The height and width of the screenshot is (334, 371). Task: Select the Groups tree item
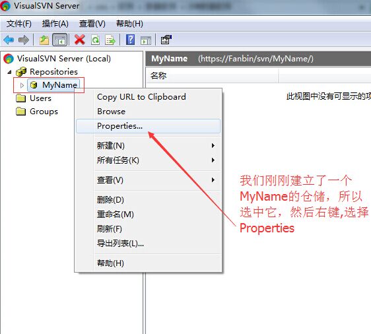(44, 112)
